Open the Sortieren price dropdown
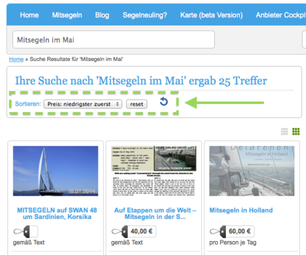Viewport: 306px width, 255px height. click(x=83, y=104)
